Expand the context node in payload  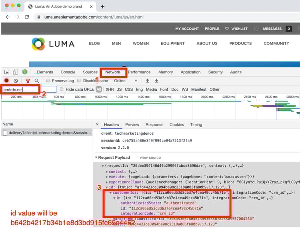[107, 172]
